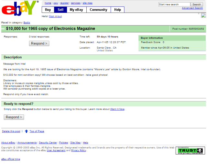Open the My eBay tab
The image size is (207, 164).
pos(76,10)
